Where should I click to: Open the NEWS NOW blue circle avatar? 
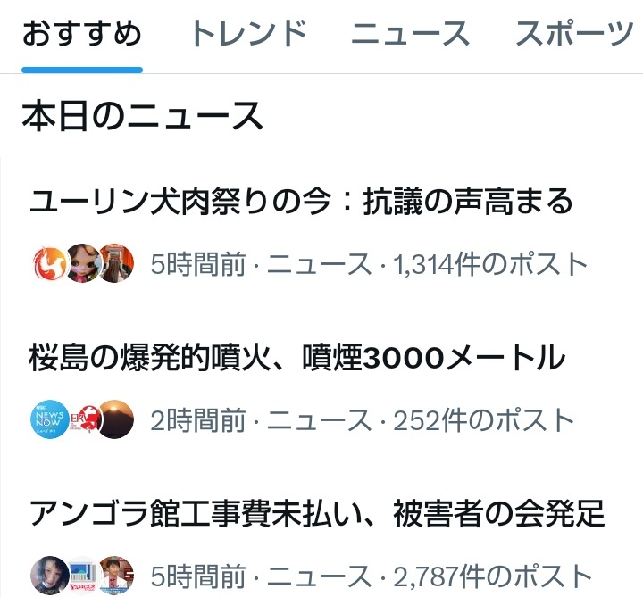50,419
